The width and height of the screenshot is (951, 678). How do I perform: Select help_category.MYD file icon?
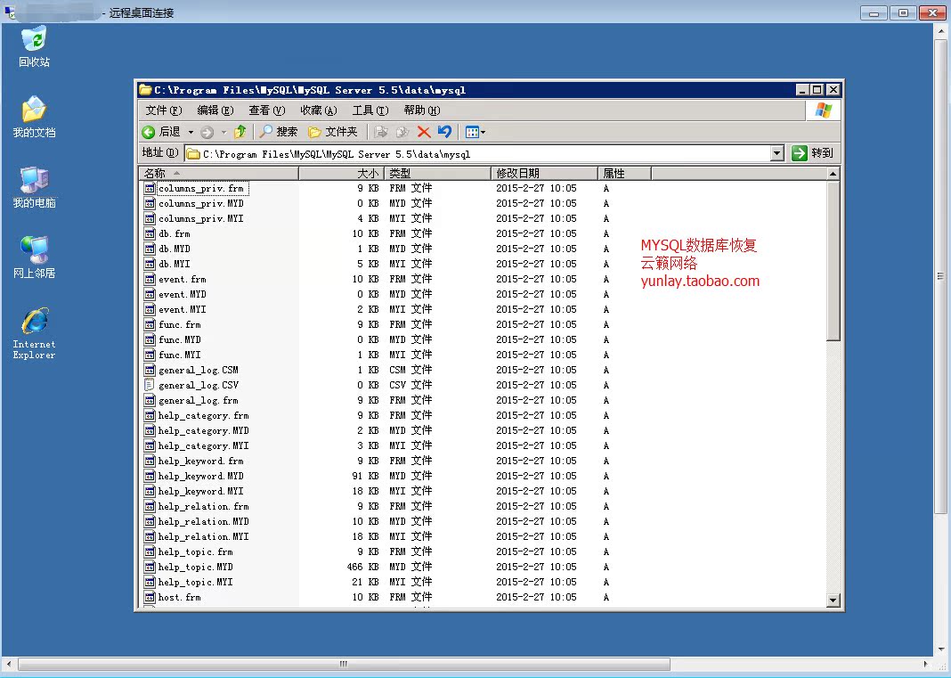coord(150,430)
